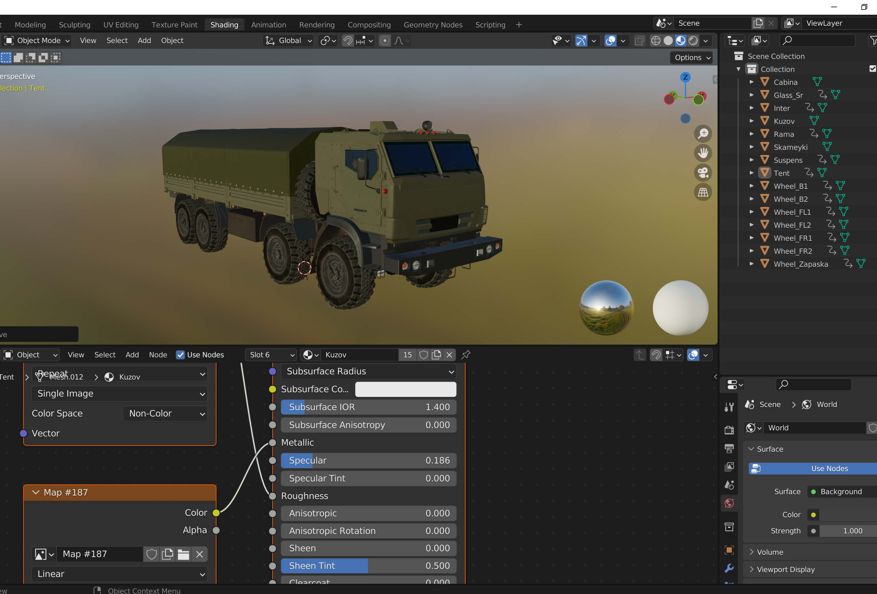Pin the node editor material
The image size is (877, 594).
pyautogui.click(x=466, y=355)
